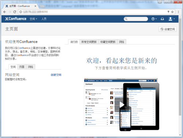Select the left panel 空间 tab
Viewport: 183px width, 138px height.
tap(13, 67)
